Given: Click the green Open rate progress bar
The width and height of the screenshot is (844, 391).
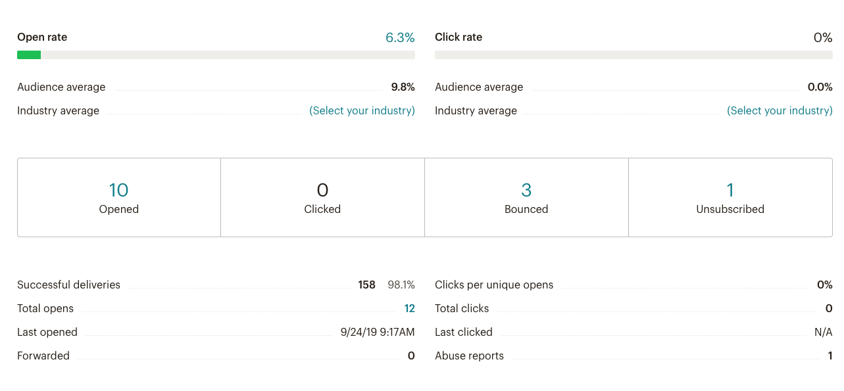Looking at the screenshot, I should [x=29, y=55].
